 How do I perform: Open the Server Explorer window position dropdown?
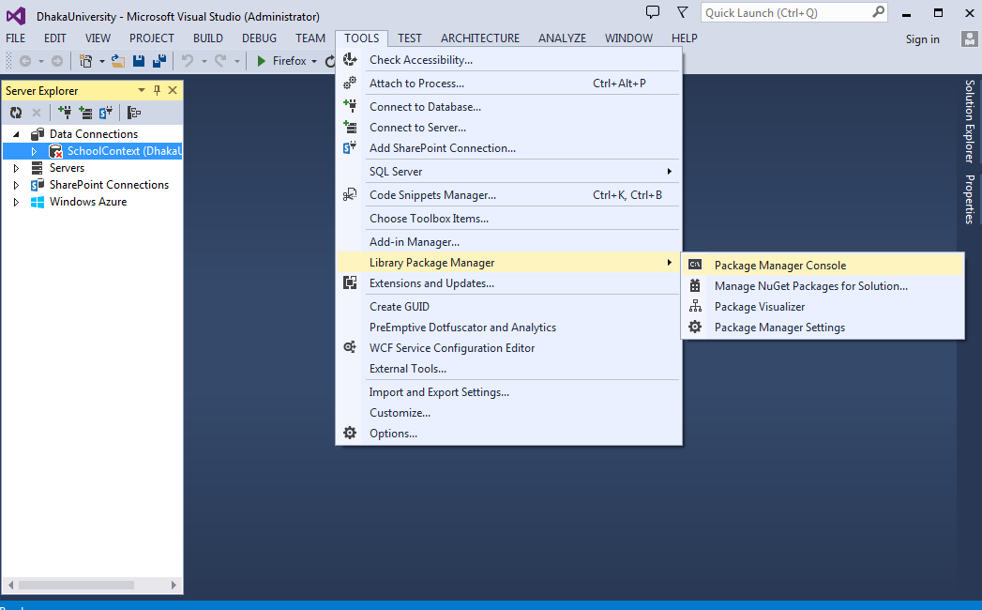[x=142, y=90]
